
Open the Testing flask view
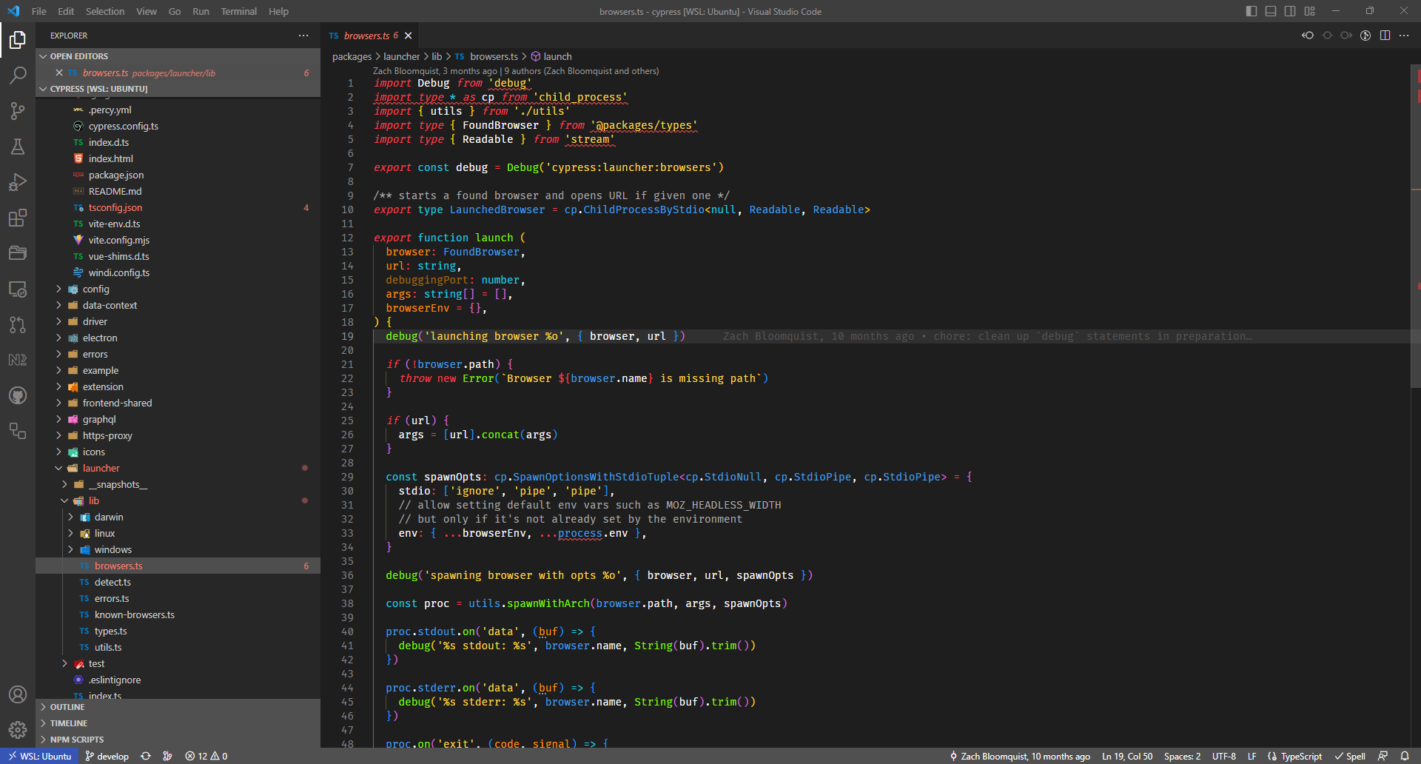coord(18,147)
